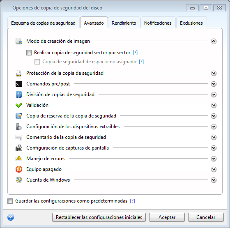
Task: Expand the Cuenta de Windows section
Action: pos(214,180)
